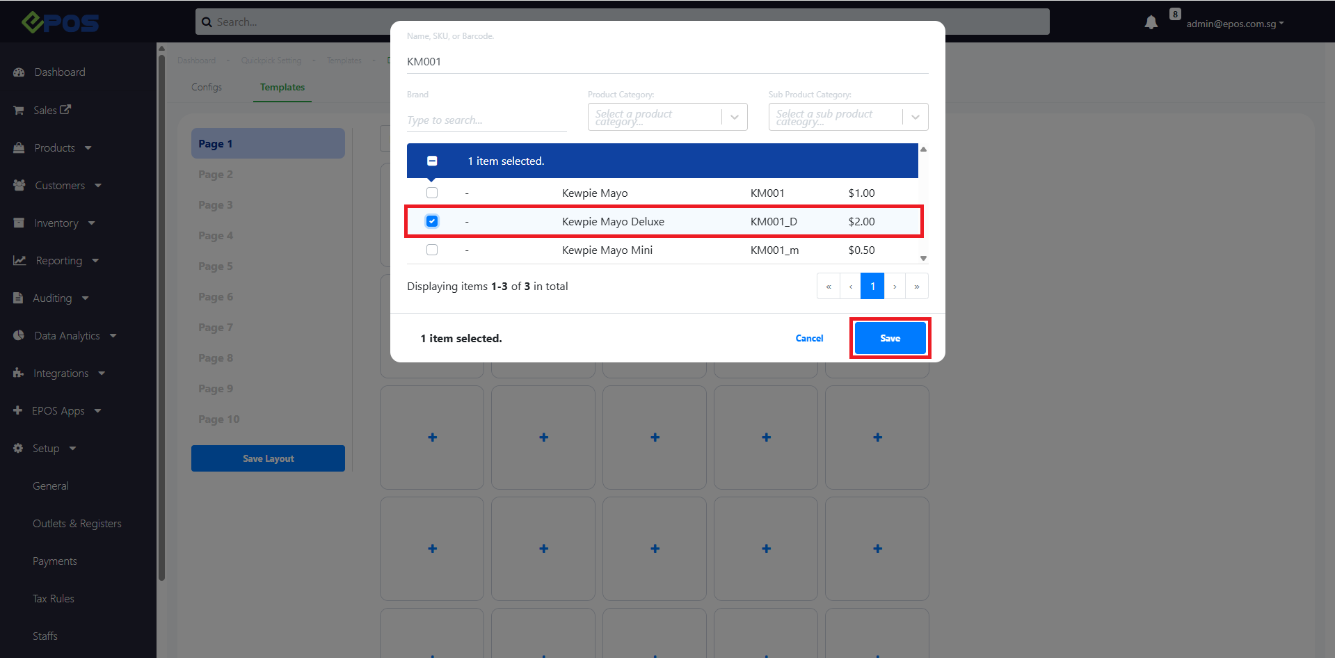Screen dimensions: 1335x658
Task: Switch to the Configs tab
Action: [x=207, y=88]
